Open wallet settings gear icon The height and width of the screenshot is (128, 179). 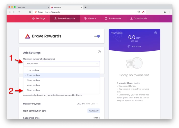tap(156, 33)
